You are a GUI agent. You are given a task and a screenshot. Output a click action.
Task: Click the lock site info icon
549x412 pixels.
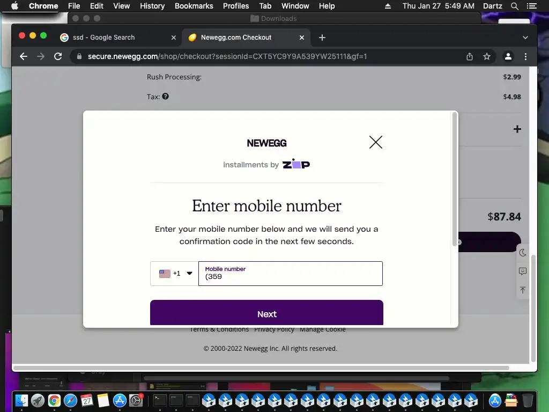79,56
